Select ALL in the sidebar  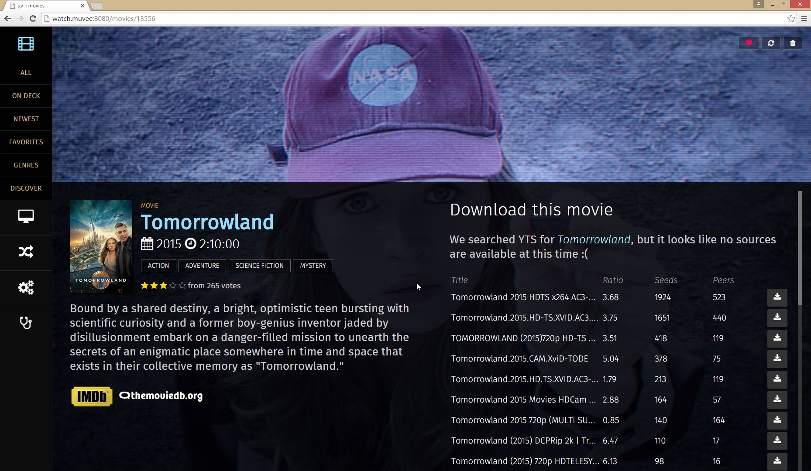[26, 73]
